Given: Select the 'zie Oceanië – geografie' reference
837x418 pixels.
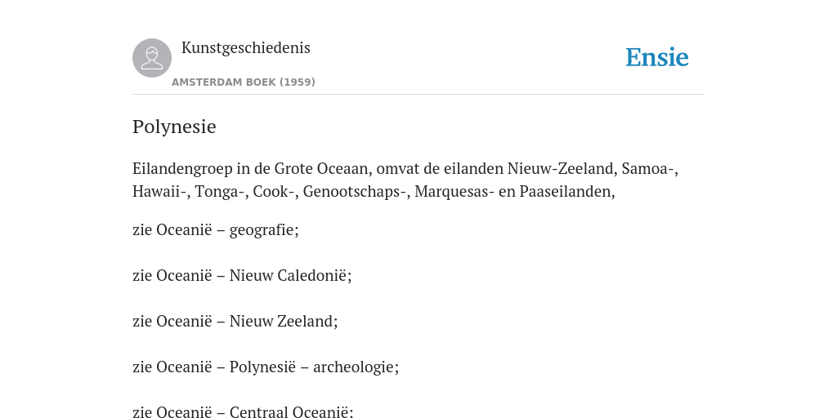Looking at the screenshot, I should tap(216, 229).
